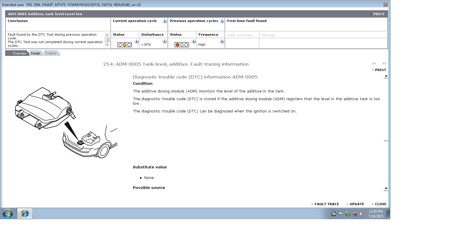Click info icon next to red status indicator
This screenshot has width=456, height=240.
[x=194, y=42]
